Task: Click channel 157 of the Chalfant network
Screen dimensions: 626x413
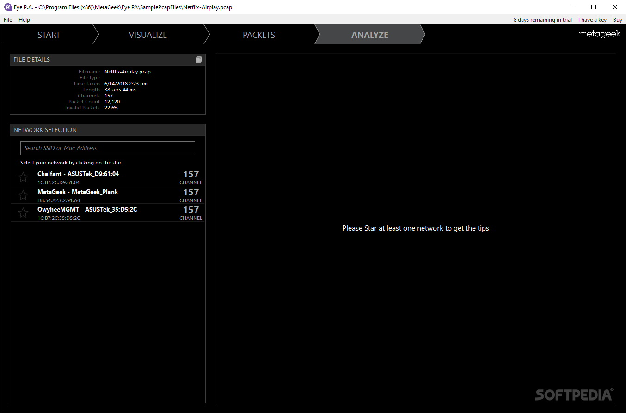Action: (x=191, y=175)
